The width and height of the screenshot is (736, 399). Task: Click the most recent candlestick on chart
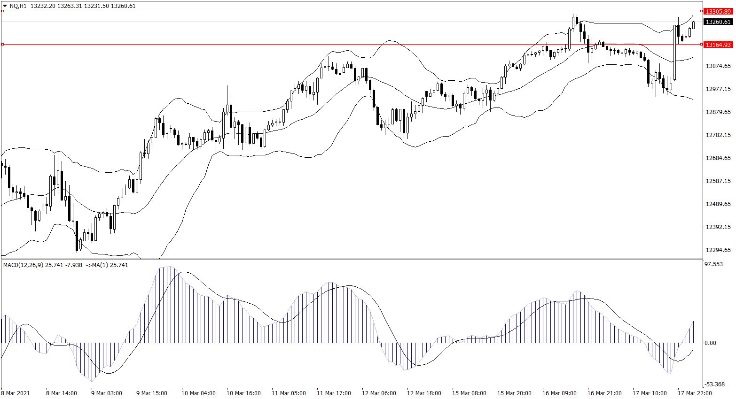(x=693, y=25)
